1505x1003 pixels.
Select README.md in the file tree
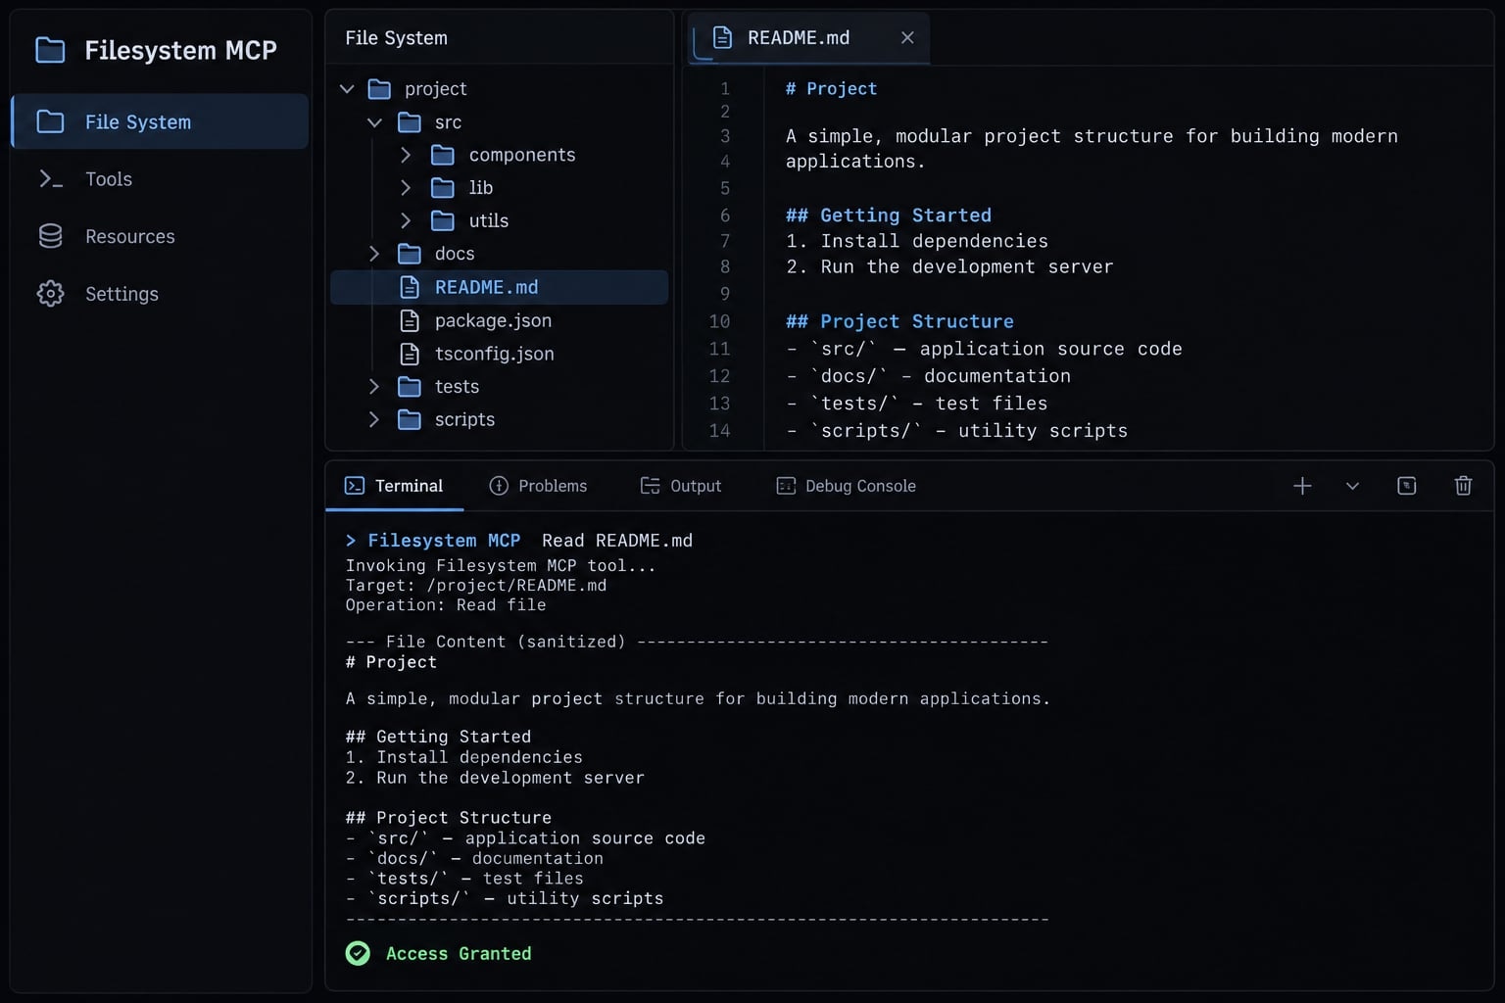pyautogui.click(x=500, y=287)
